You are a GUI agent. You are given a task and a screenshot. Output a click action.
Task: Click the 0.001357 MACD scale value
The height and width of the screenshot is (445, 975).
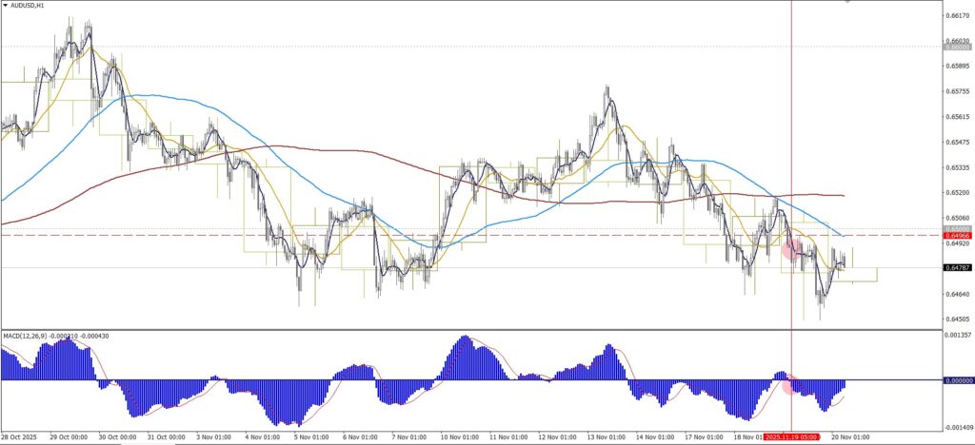click(957, 336)
